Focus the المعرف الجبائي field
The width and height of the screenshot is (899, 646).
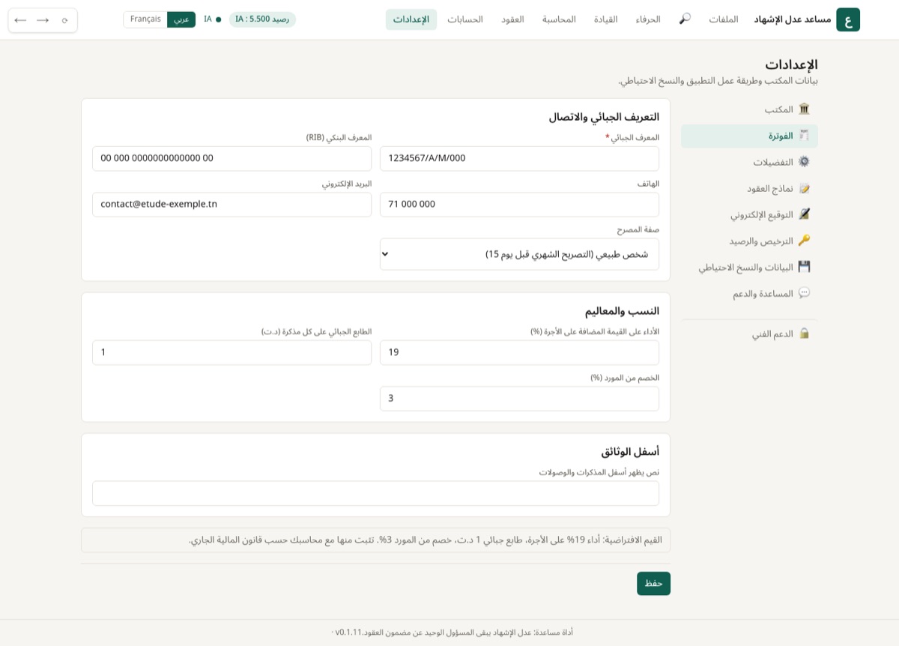(519, 158)
